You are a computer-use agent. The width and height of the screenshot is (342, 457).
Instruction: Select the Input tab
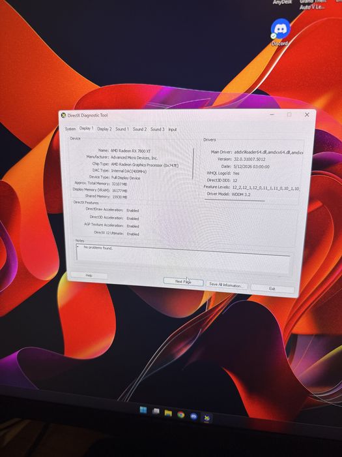tap(173, 129)
